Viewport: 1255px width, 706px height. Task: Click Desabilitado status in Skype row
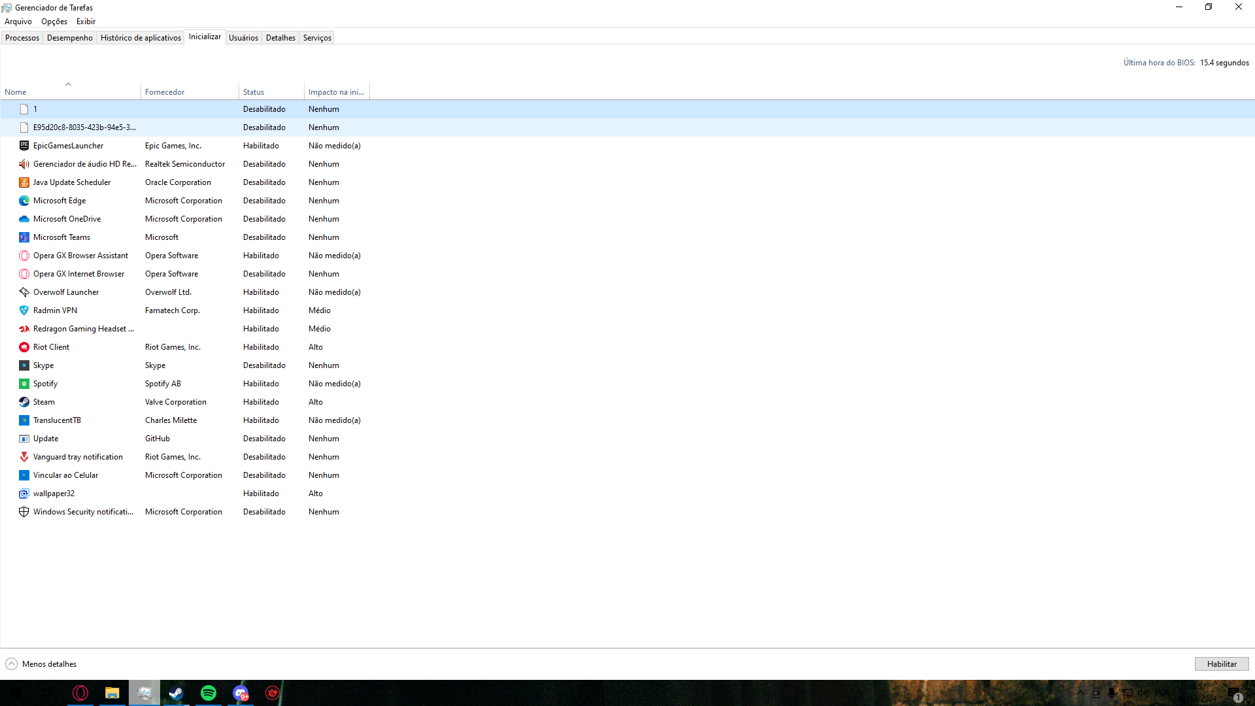[264, 365]
